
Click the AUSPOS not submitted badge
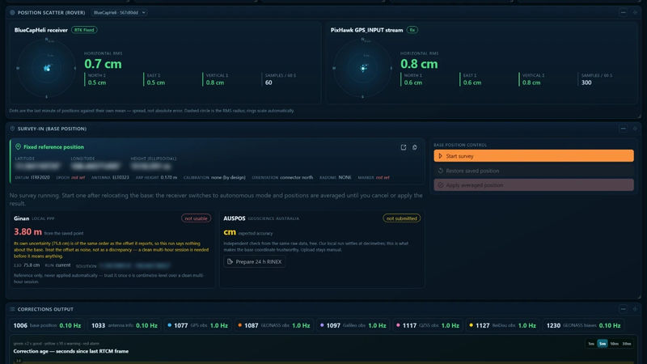coord(401,218)
